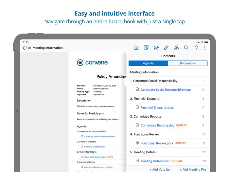Open Committee Reports.doc link in document agenda

pyautogui.click(x=95, y=157)
